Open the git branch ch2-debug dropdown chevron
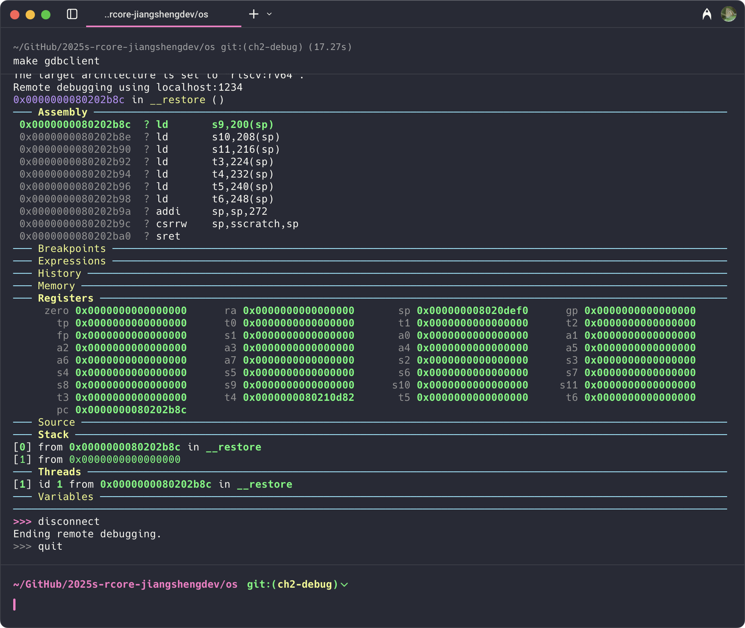This screenshot has width=745, height=628. coord(344,585)
